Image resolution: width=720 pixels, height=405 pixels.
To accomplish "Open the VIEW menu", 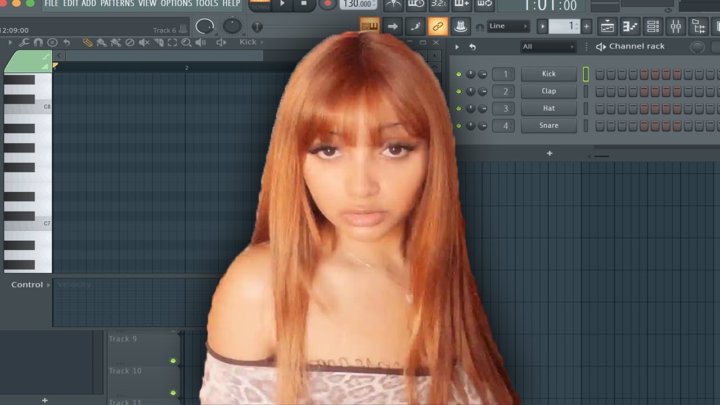I will (x=147, y=3).
